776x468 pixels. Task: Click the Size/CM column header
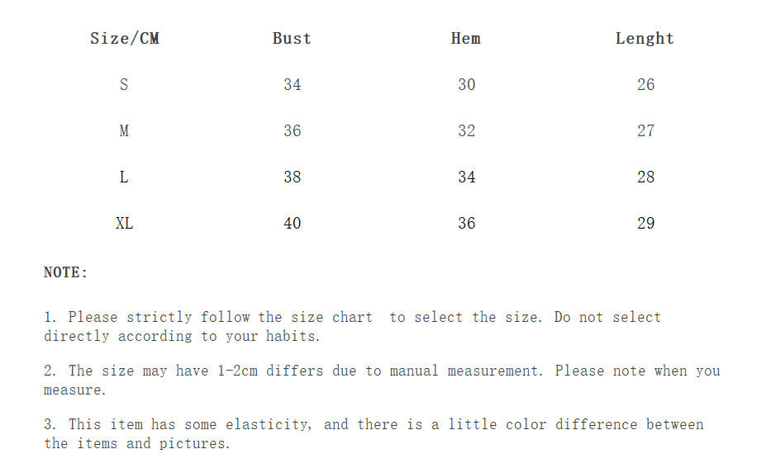click(x=124, y=39)
